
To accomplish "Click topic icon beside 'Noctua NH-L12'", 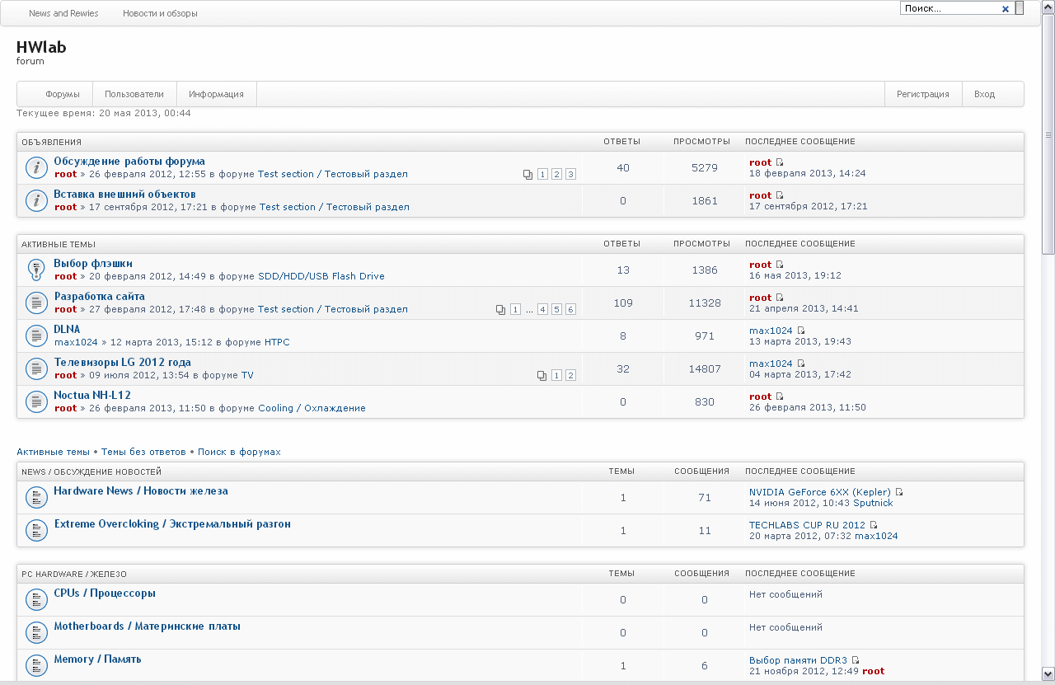I will click(36, 401).
